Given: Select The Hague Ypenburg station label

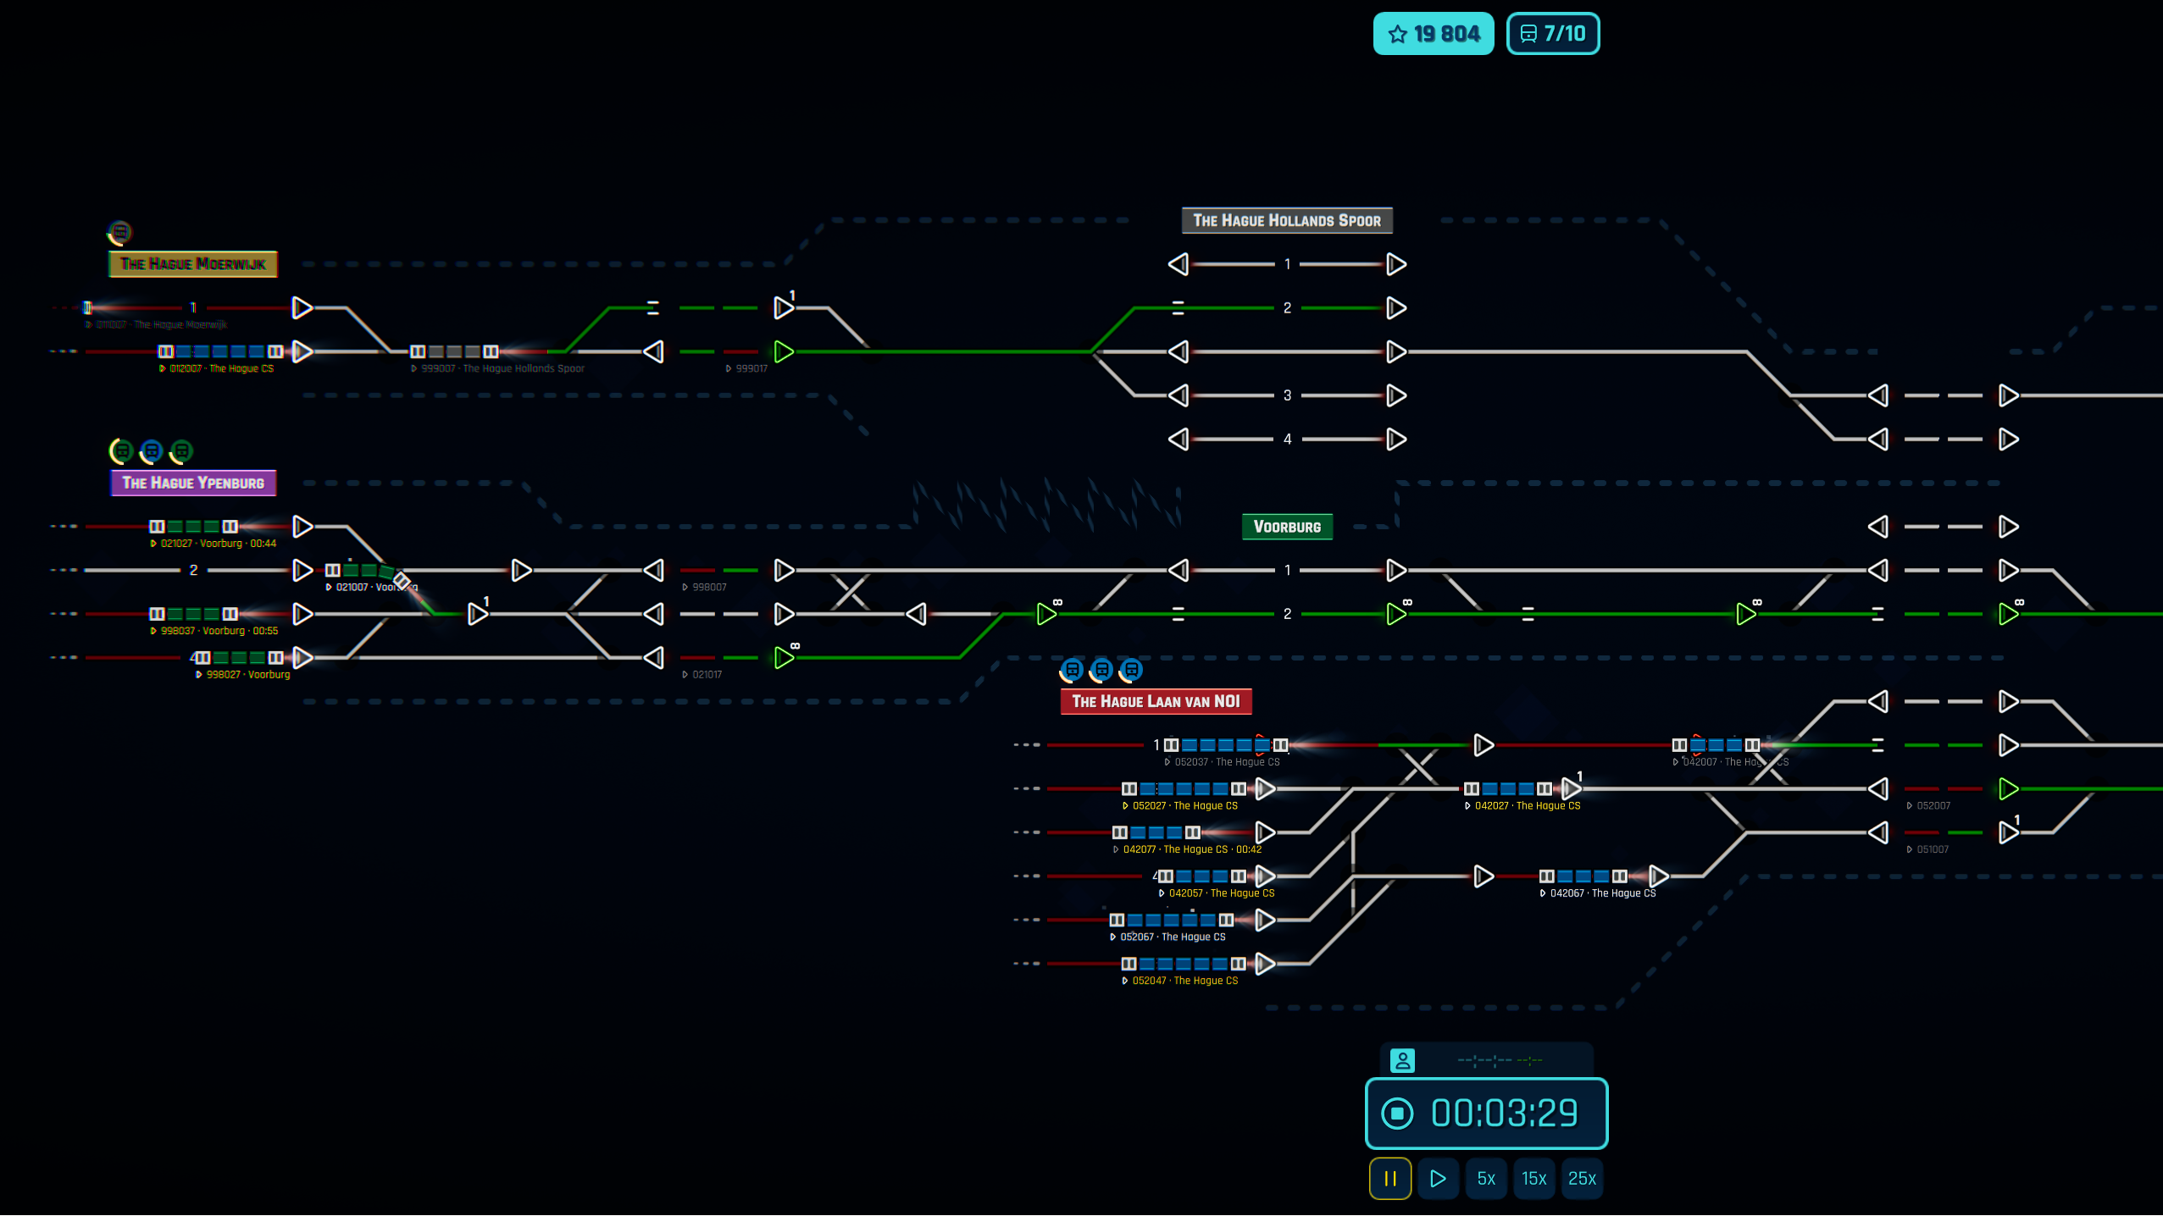Looking at the screenshot, I should click(x=193, y=483).
